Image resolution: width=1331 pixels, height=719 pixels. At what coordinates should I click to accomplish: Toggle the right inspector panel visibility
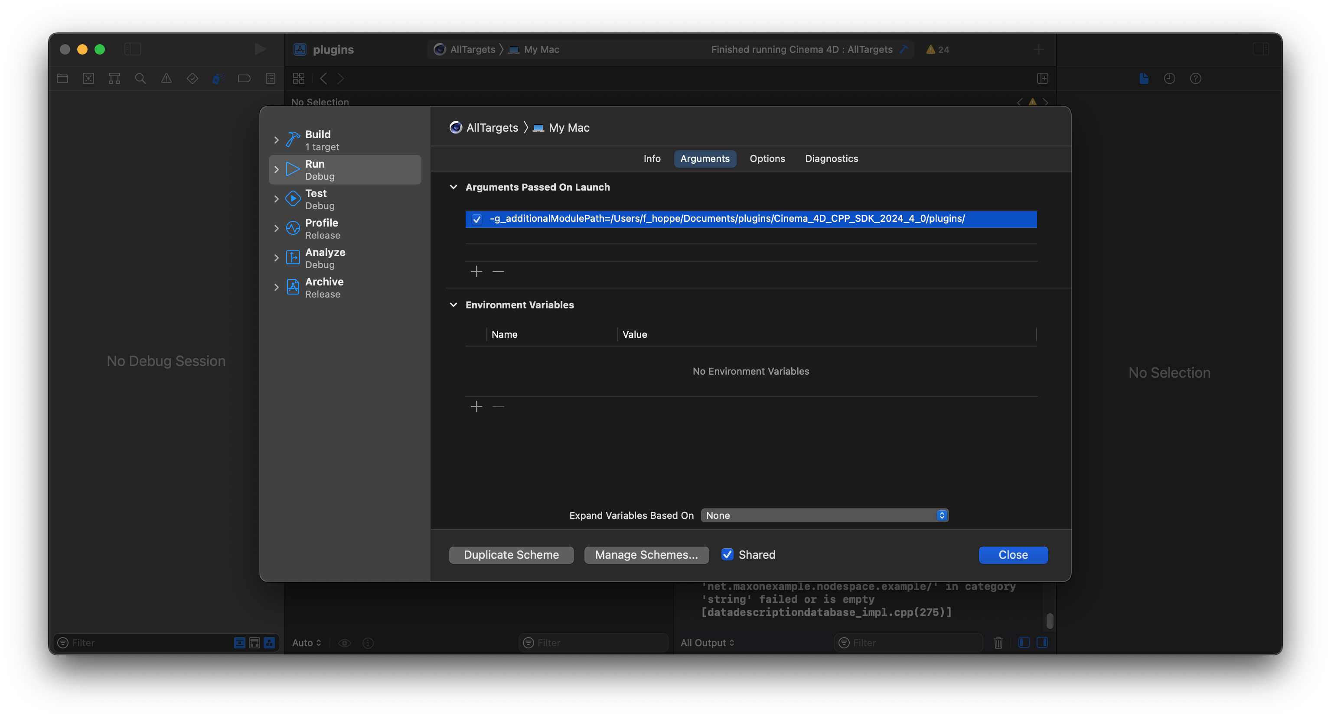tap(1260, 49)
